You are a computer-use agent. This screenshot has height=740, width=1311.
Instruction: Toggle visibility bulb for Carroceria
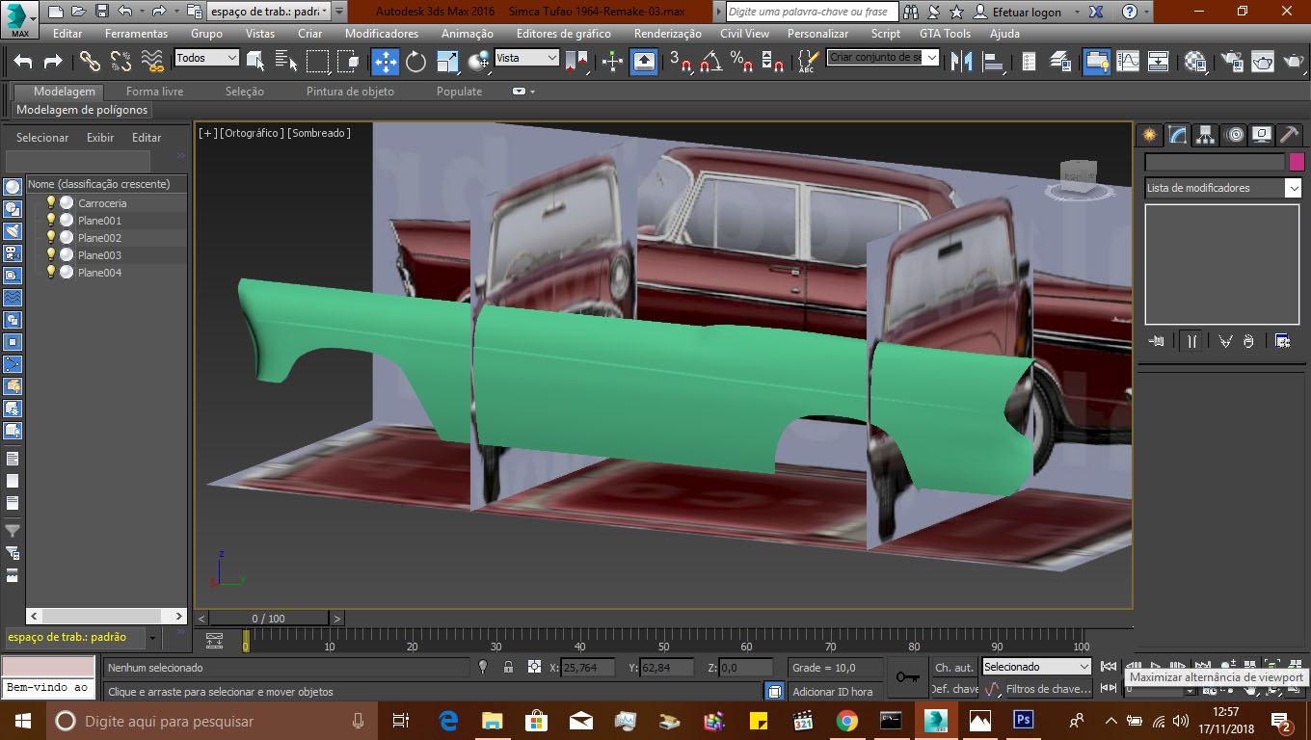point(51,203)
